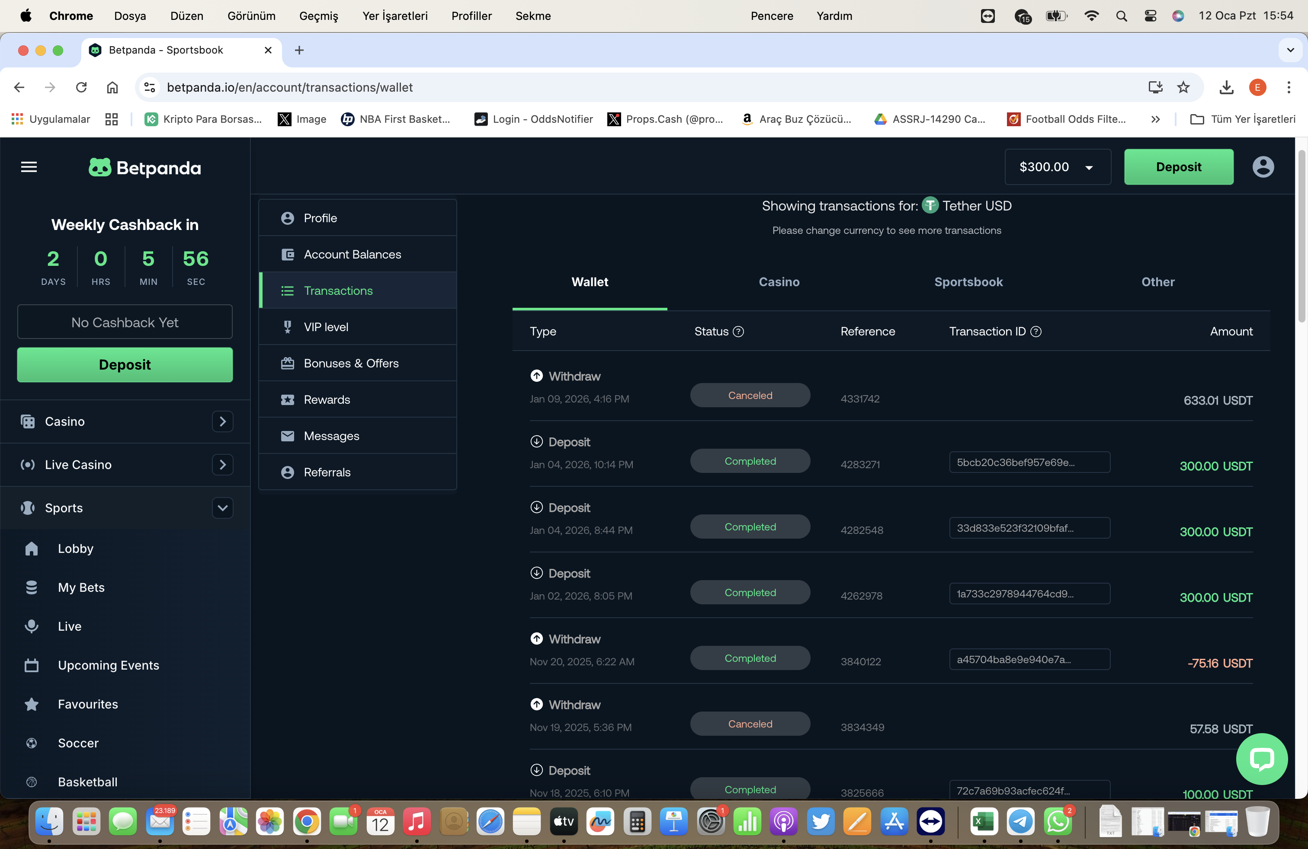Open the NBA First Basket... bookmark
The image size is (1308, 849).
[396, 119]
